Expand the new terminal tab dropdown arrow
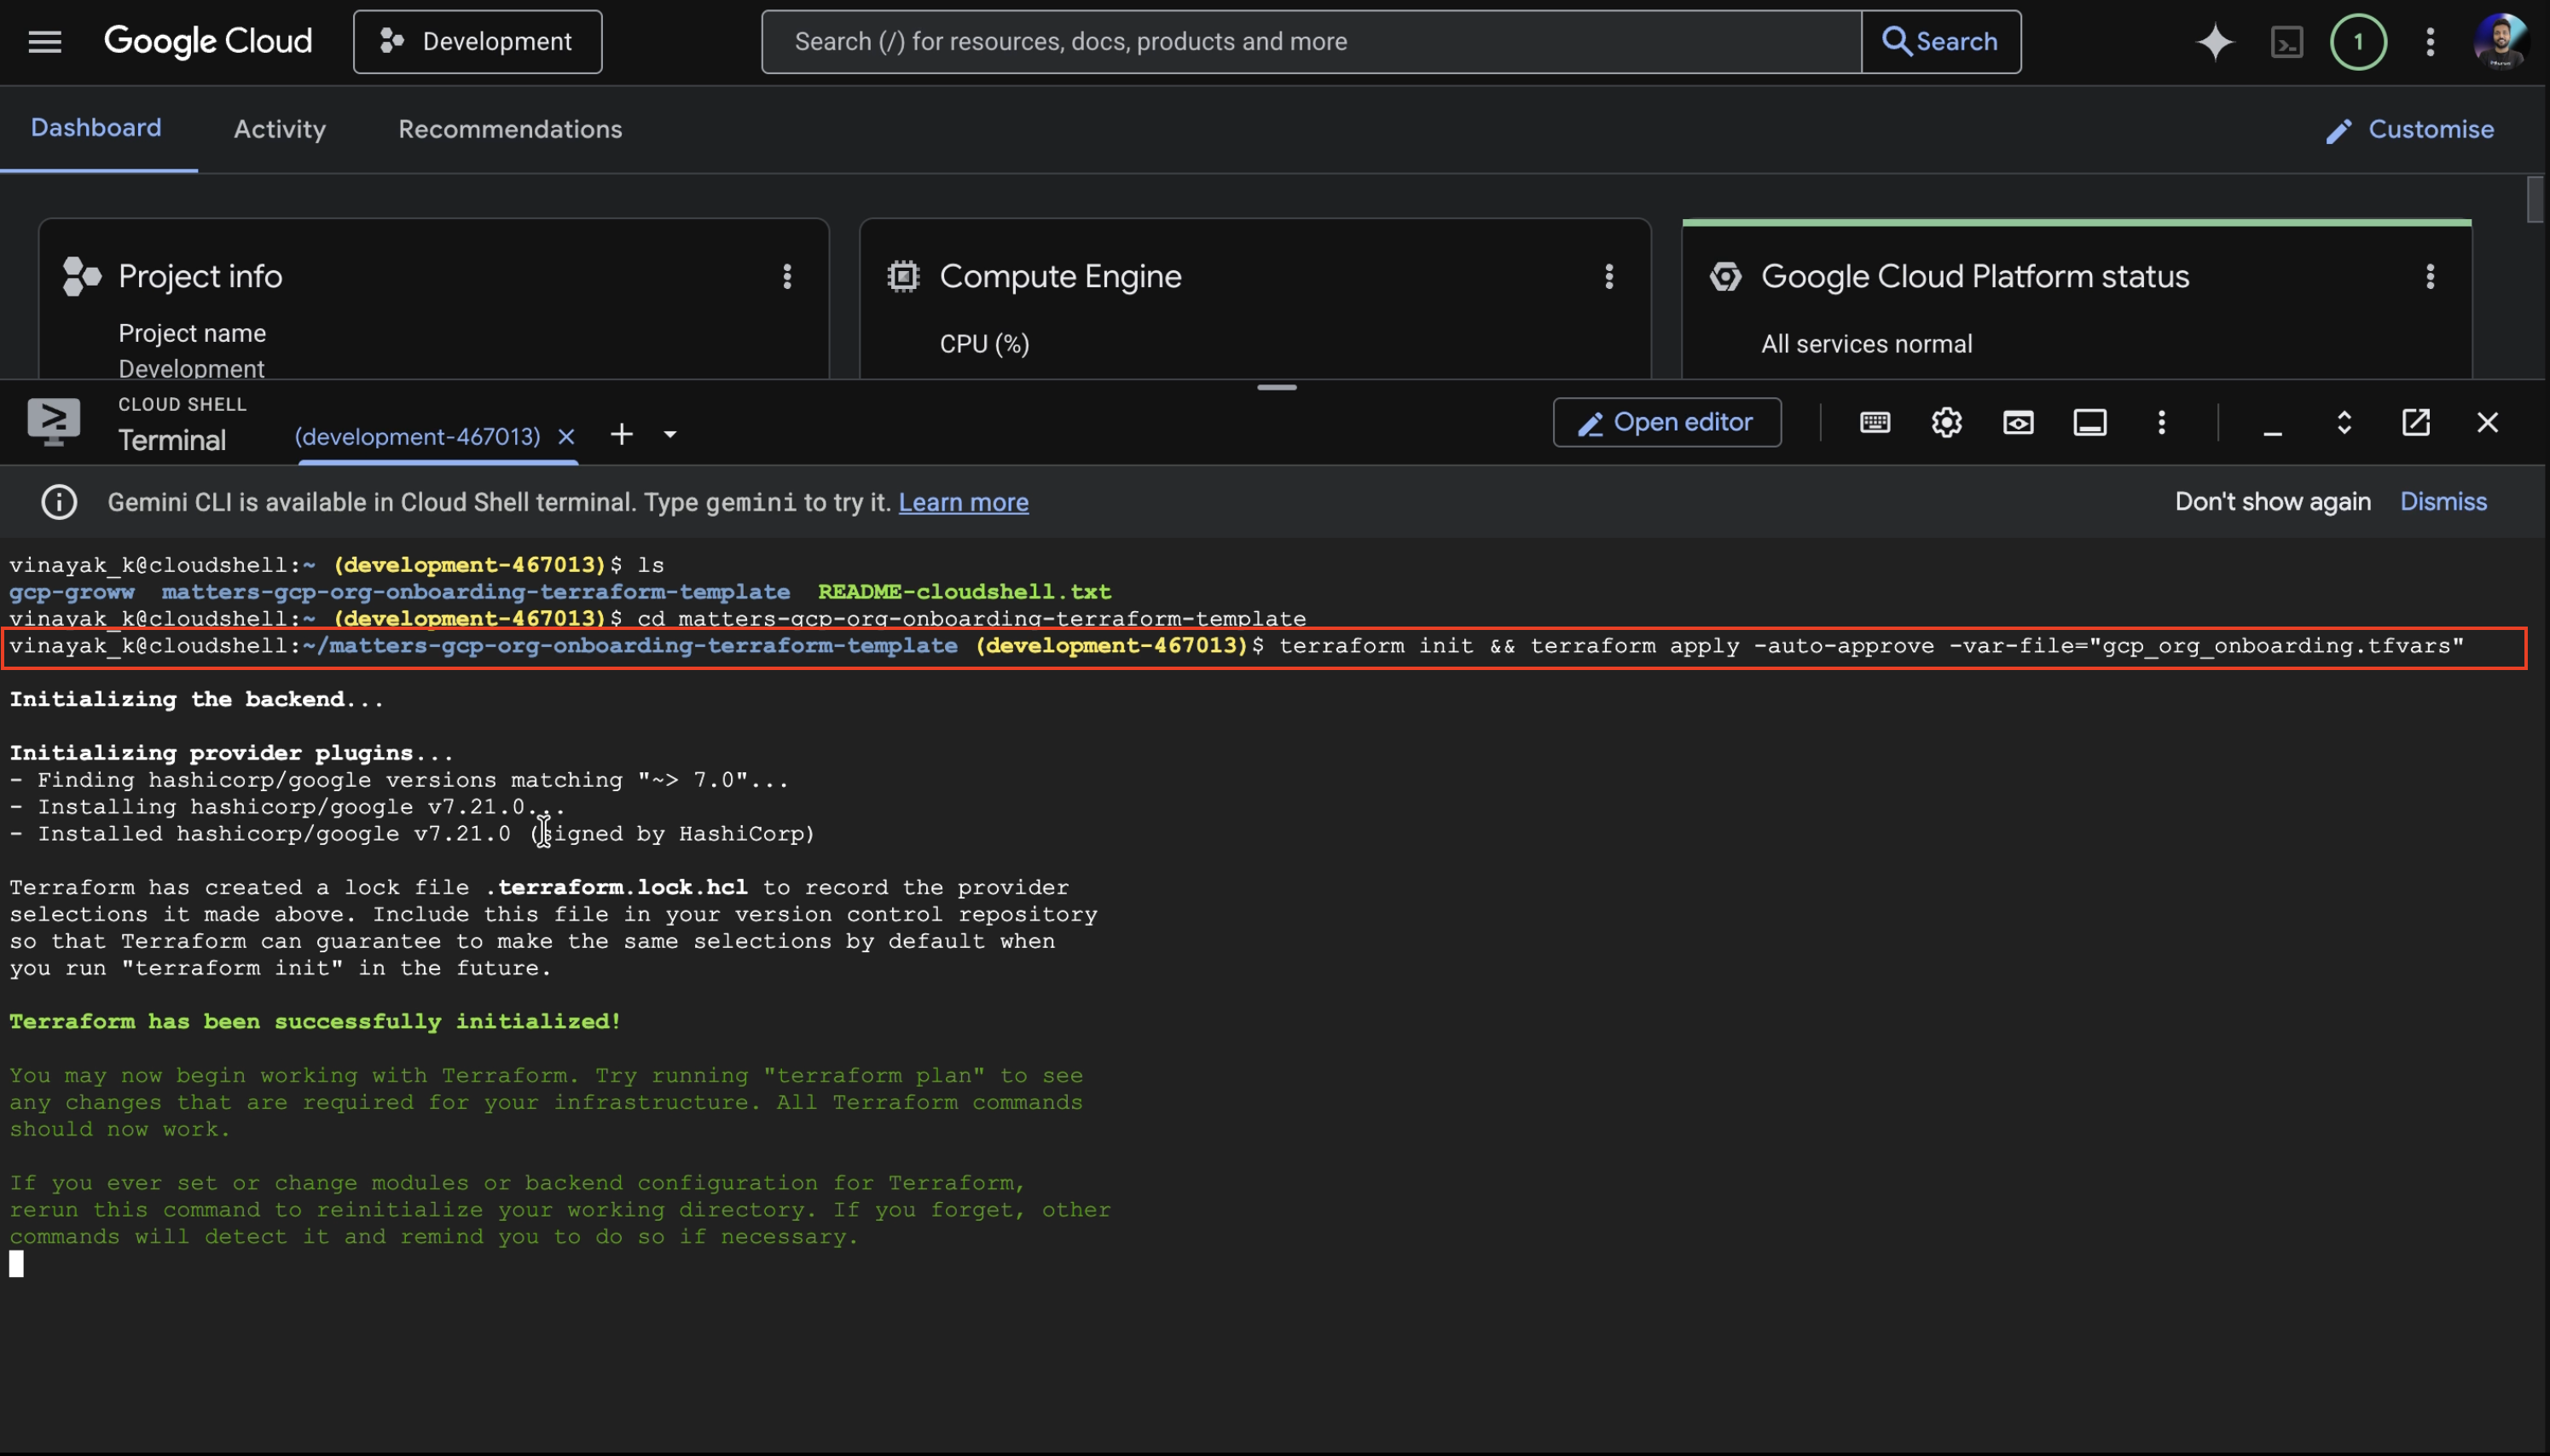Screen dimensions: 2550x1456 click(x=670, y=435)
